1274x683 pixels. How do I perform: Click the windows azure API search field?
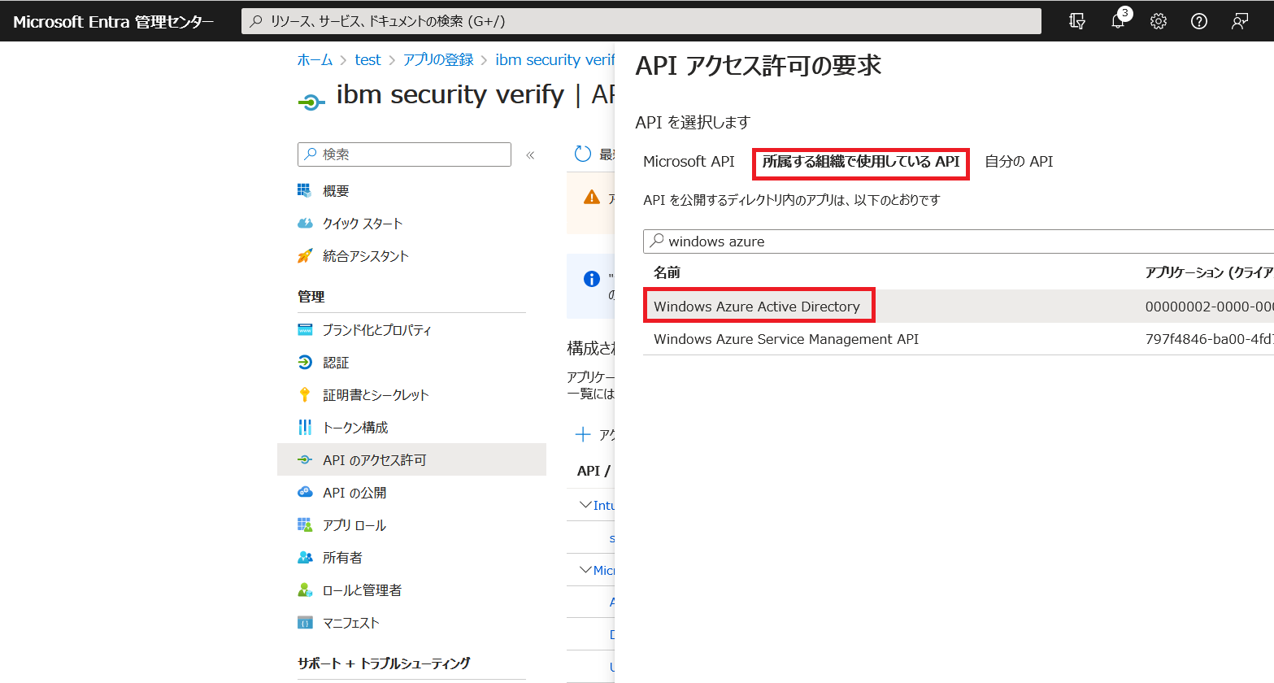[958, 241]
